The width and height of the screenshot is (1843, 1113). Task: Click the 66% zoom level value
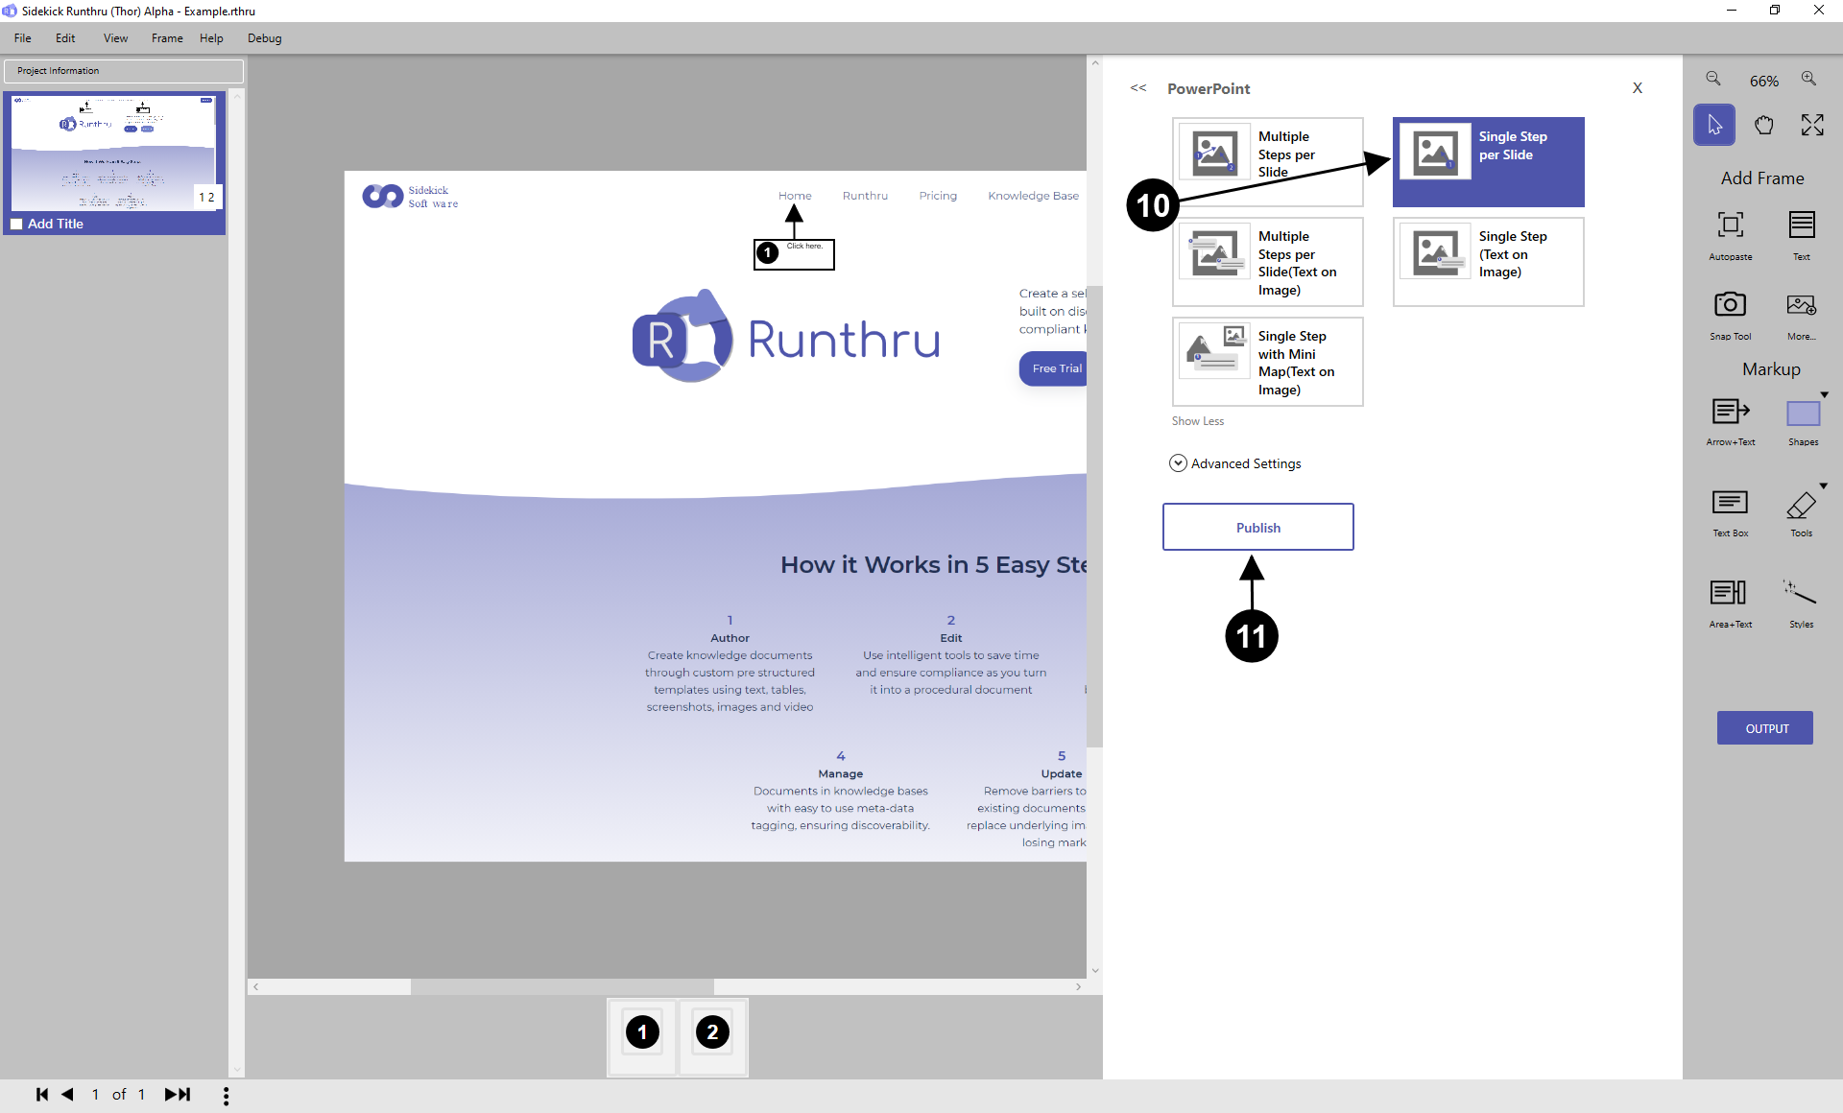point(1763,81)
